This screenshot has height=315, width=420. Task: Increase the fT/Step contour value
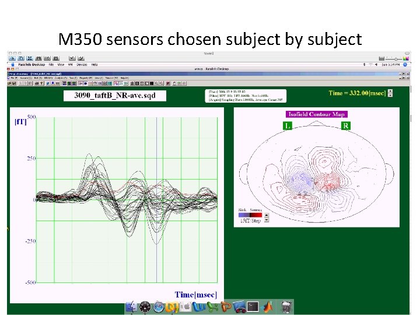[x=267, y=215]
